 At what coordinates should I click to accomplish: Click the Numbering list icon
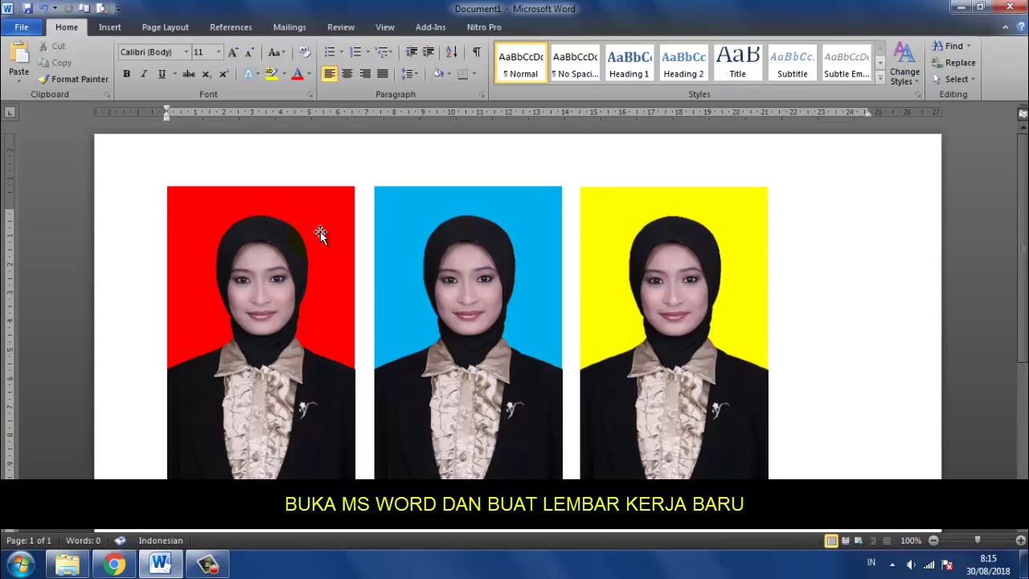coord(355,52)
